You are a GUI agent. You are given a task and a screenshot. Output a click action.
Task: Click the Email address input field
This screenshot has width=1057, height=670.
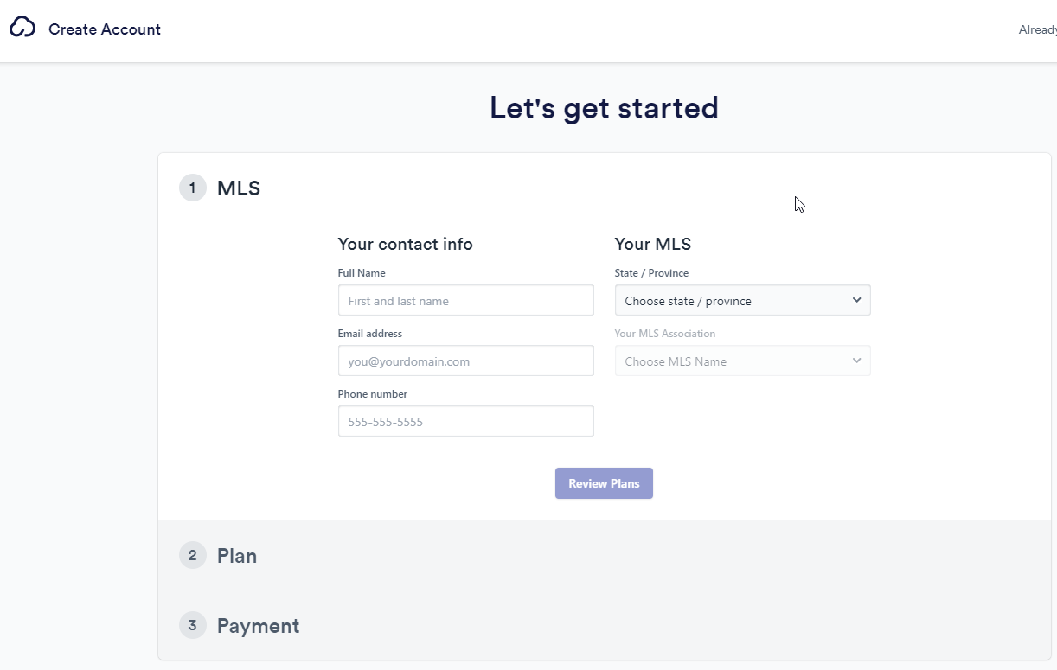465,361
